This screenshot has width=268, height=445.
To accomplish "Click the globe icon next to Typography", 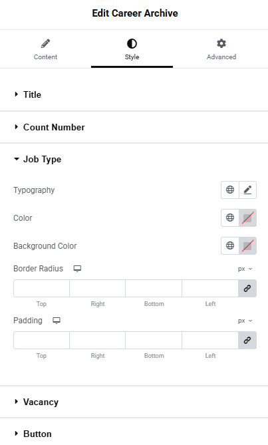I will tap(230, 190).
